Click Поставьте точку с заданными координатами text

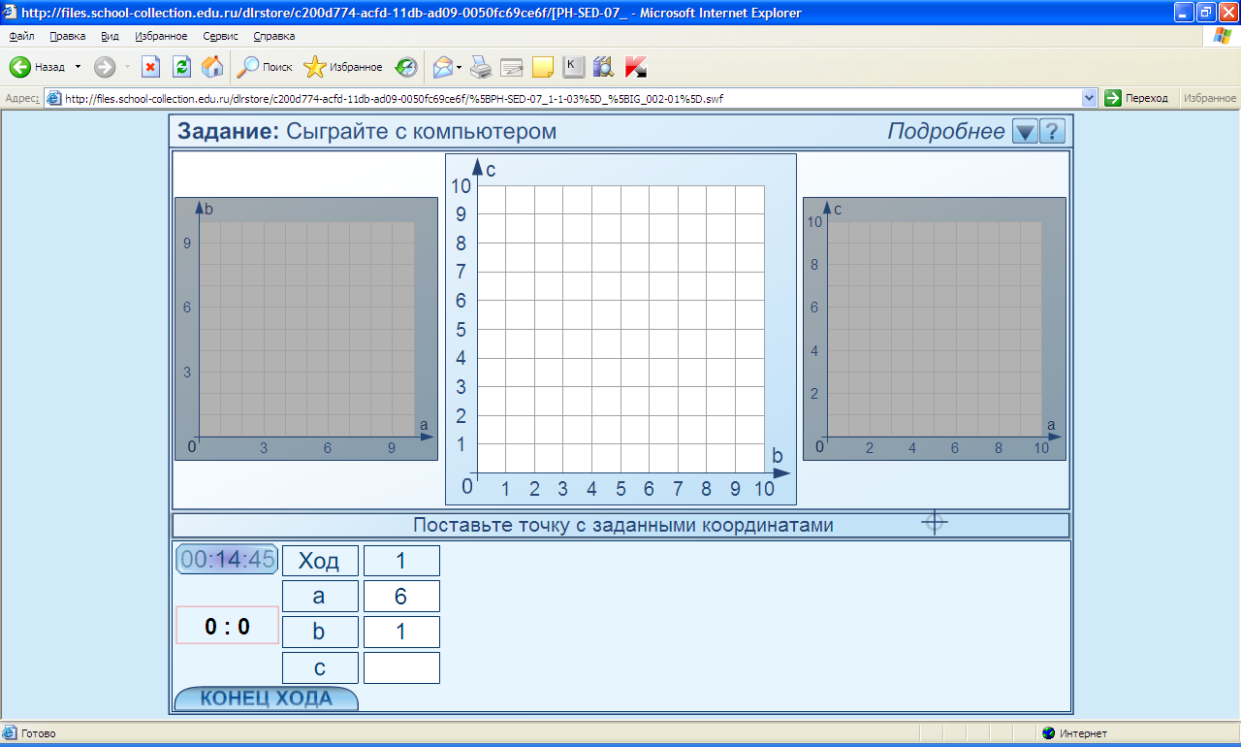coord(623,525)
